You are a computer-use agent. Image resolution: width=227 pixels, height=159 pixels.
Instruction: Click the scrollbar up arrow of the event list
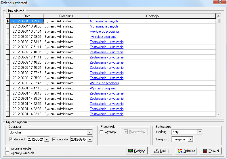[218, 16]
